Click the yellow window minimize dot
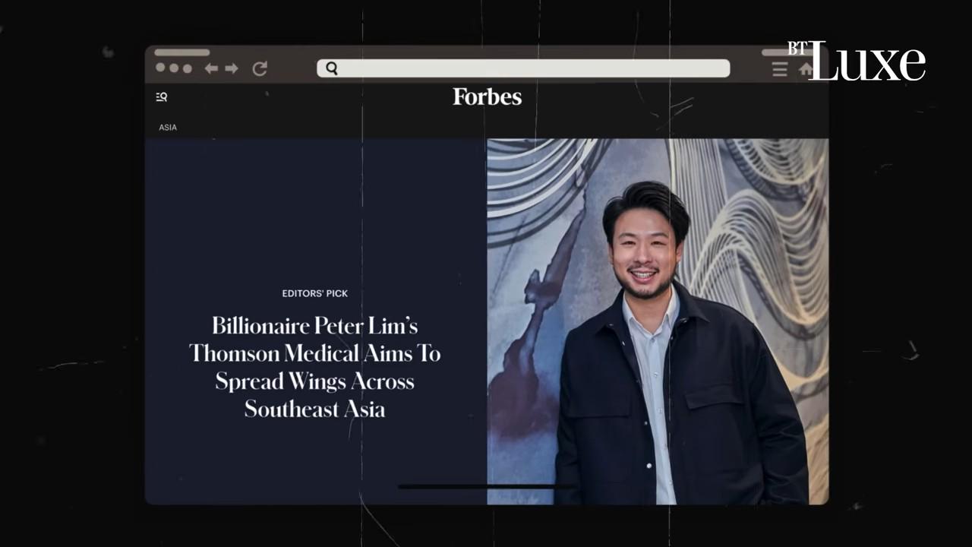Screen dimensions: 972x547 coord(173,68)
